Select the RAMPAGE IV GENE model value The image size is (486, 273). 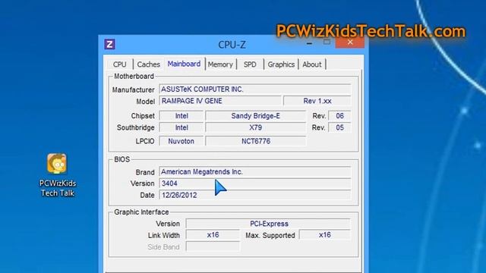click(x=220, y=101)
